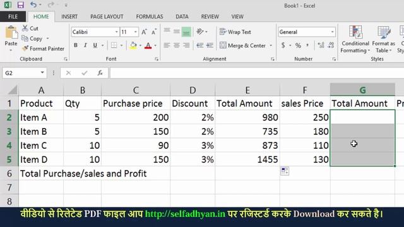Open Paste options arrow
The image size is (404, 227).
(x=11, y=50)
